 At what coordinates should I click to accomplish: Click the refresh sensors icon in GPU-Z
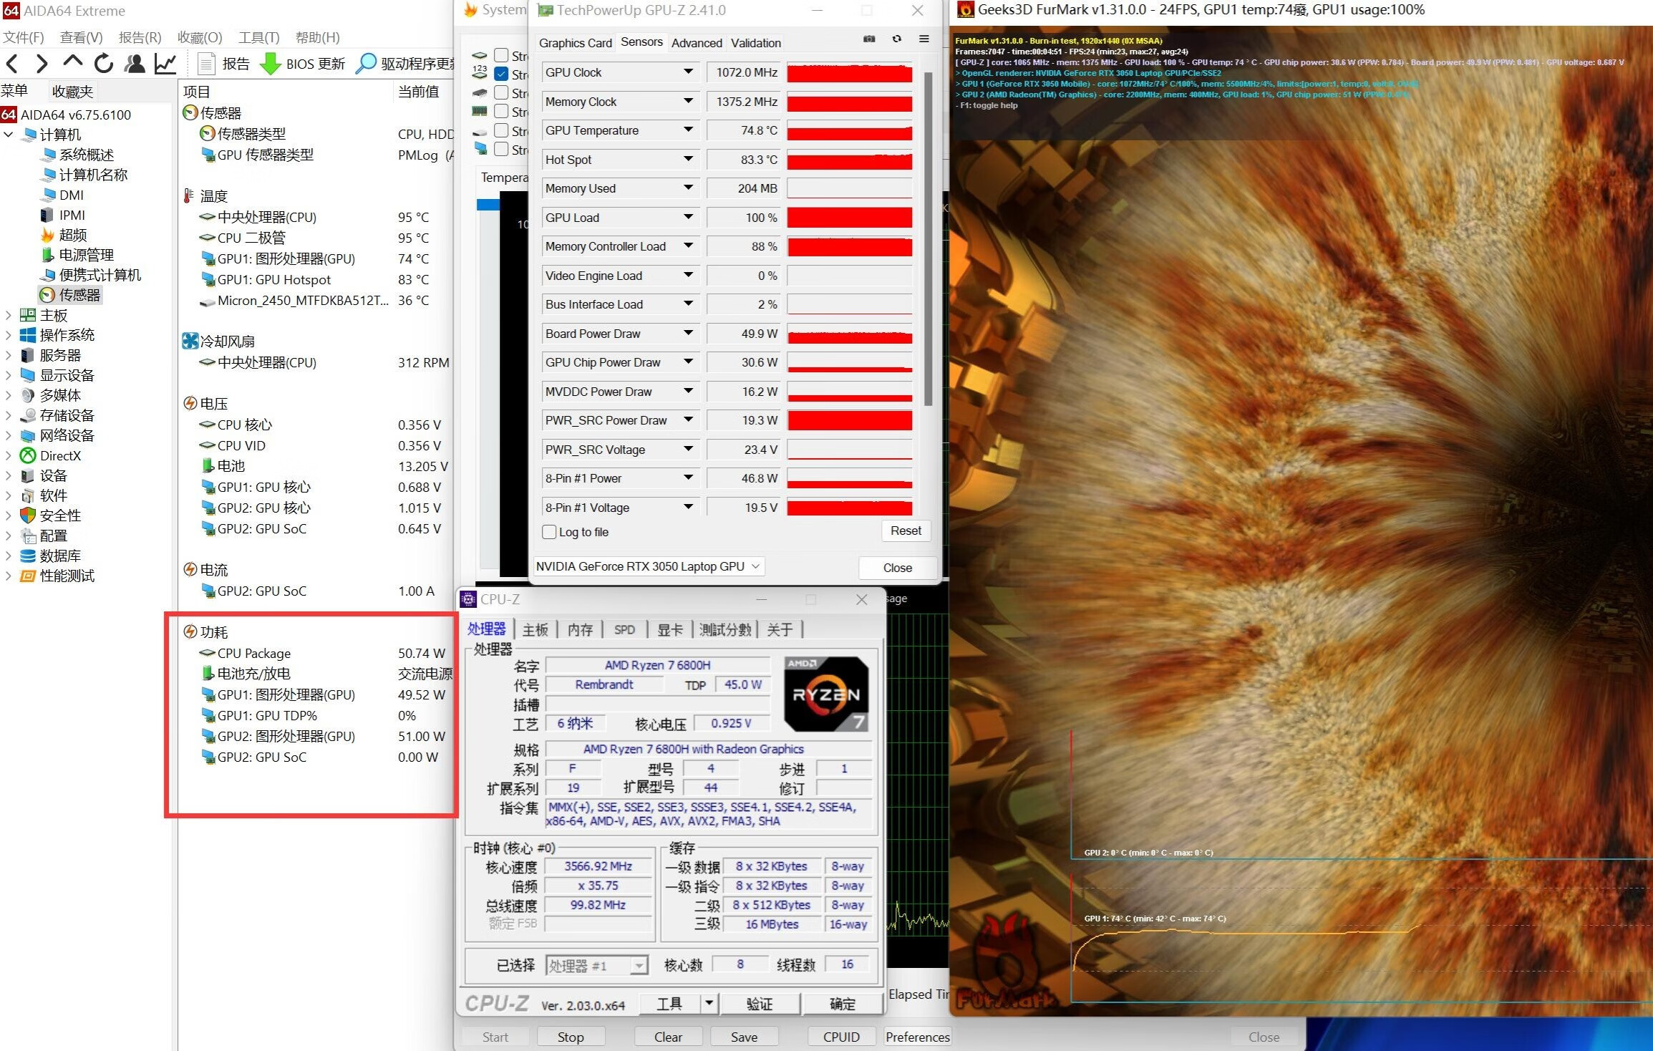pyautogui.click(x=897, y=39)
